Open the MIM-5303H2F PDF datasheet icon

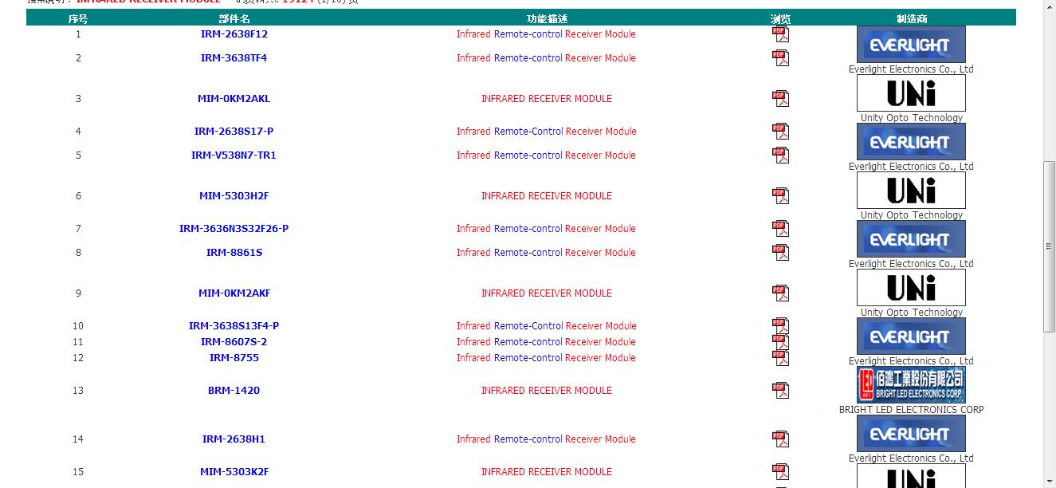click(x=780, y=196)
